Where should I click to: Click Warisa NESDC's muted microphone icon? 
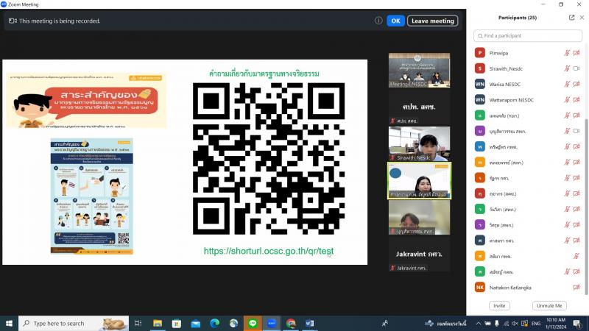click(x=567, y=84)
